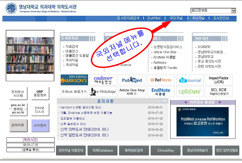Image resolution: width=242 pixels, height=163 pixels.
Task: Open 관련 의학도서관 link
Action: point(209,66)
